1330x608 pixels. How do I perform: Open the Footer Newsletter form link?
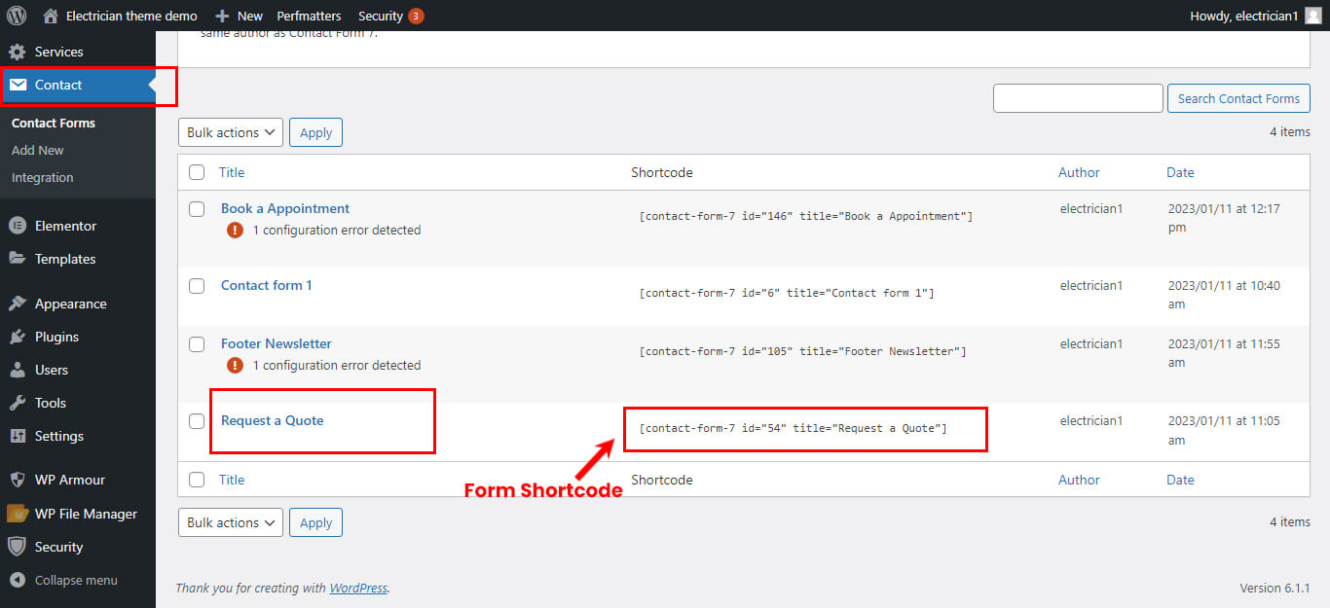coord(276,343)
